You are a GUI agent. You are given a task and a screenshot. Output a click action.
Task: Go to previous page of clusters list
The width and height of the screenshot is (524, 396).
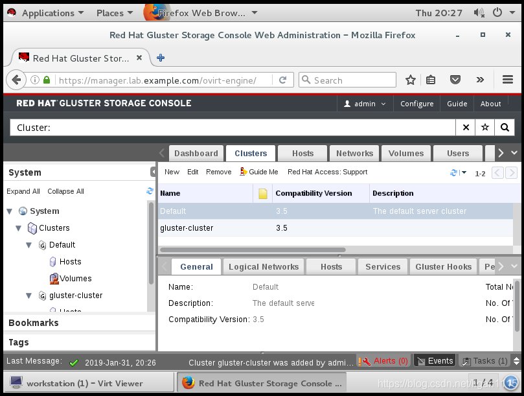pyautogui.click(x=497, y=173)
